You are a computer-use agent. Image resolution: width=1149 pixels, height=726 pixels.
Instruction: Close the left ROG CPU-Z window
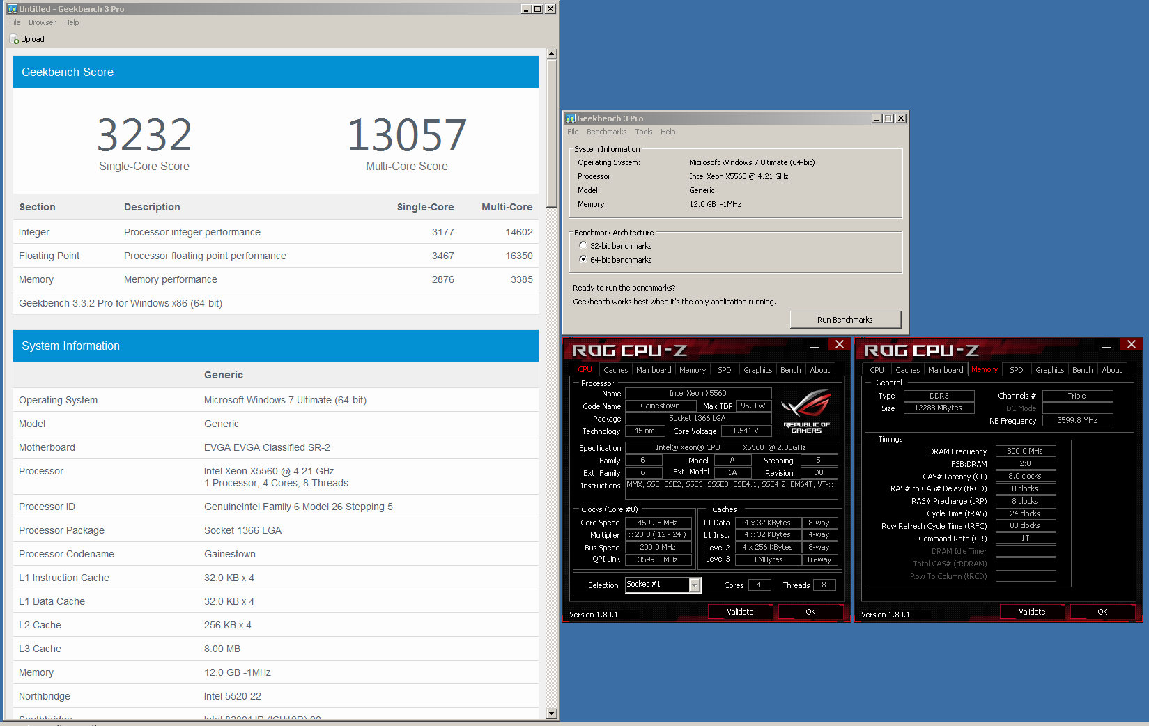pos(839,345)
